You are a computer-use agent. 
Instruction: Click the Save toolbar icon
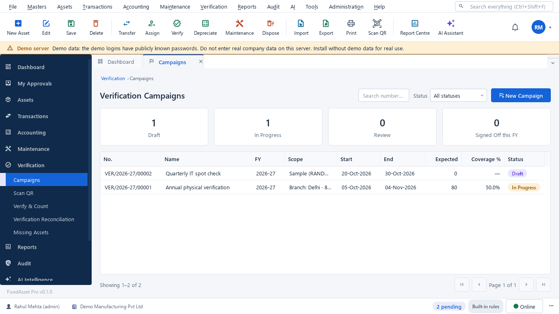point(71,28)
